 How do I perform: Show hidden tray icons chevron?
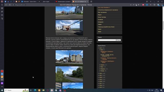pos(148,90)
